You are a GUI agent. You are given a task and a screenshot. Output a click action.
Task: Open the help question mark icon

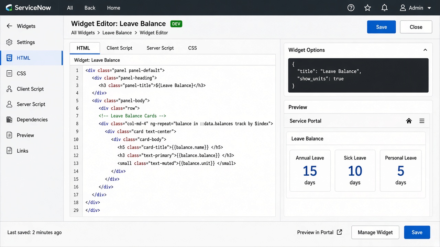[351, 8]
